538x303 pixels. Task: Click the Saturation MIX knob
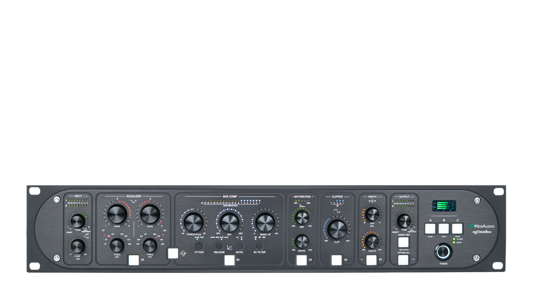click(302, 218)
